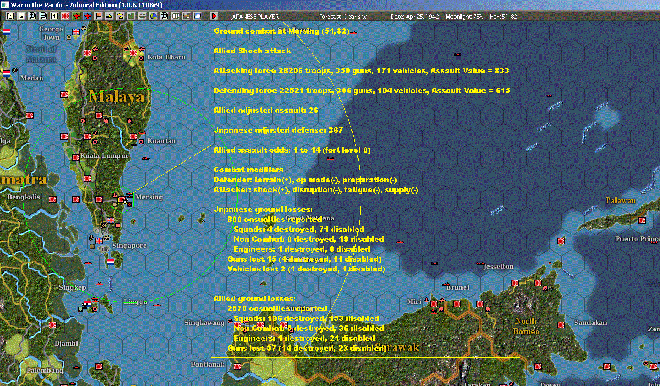660x386 pixels.
Task: Open the cloud weather toolbar icon
Action: pyautogui.click(x=197, y=16)
